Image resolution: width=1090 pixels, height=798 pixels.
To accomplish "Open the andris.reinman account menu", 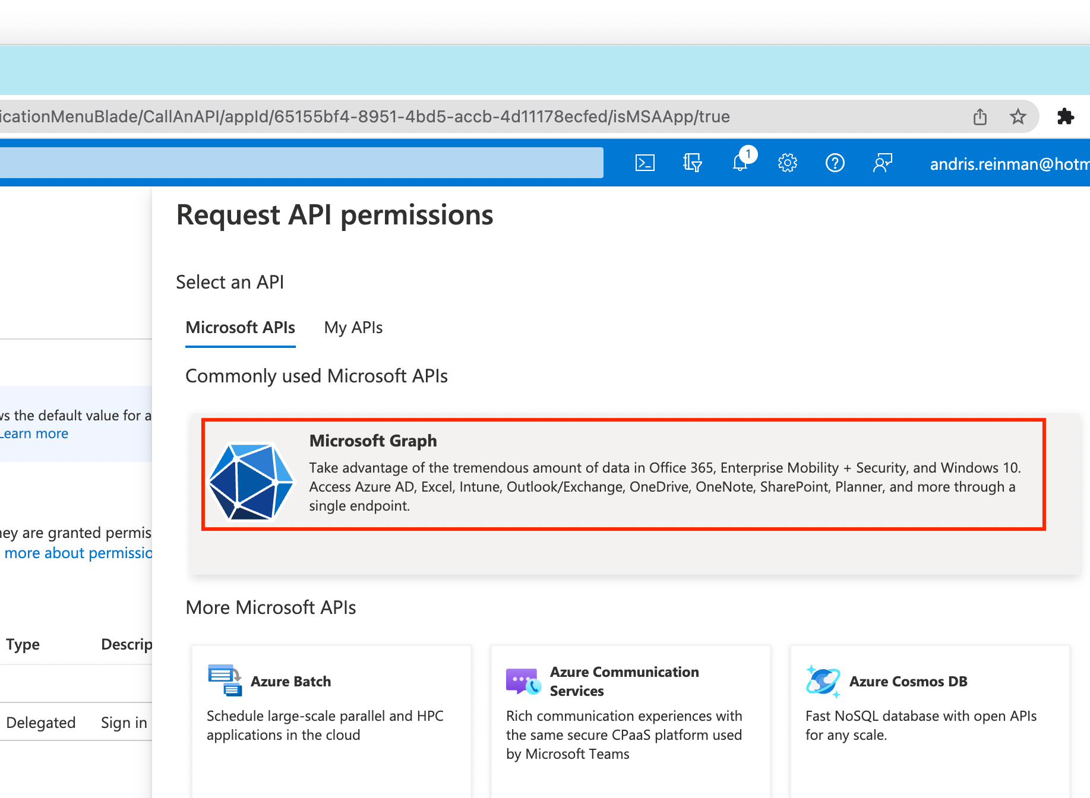I will click(1010, 164).
